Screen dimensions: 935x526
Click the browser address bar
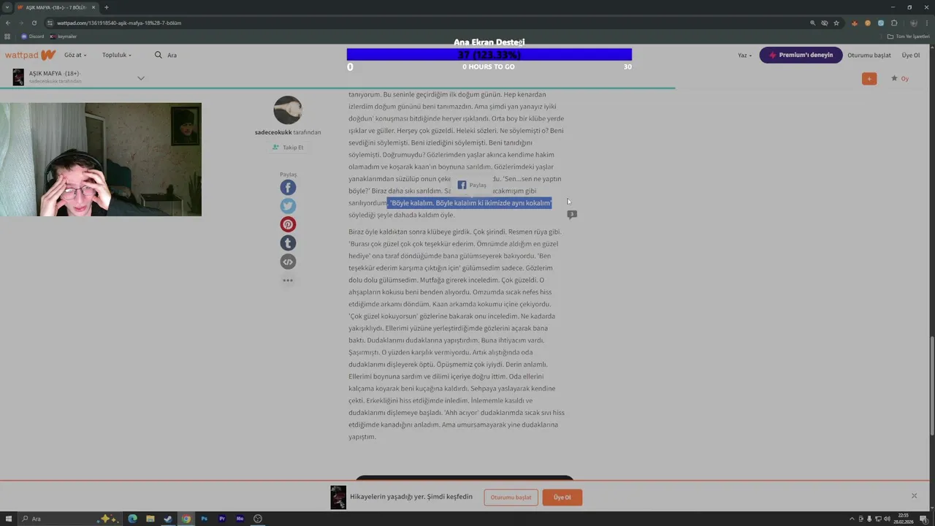431,23
